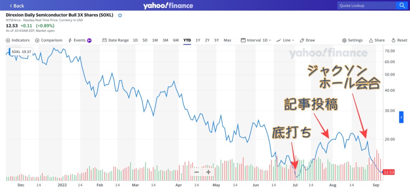Activate the Draw pencil tool

(x=307, y=40)
